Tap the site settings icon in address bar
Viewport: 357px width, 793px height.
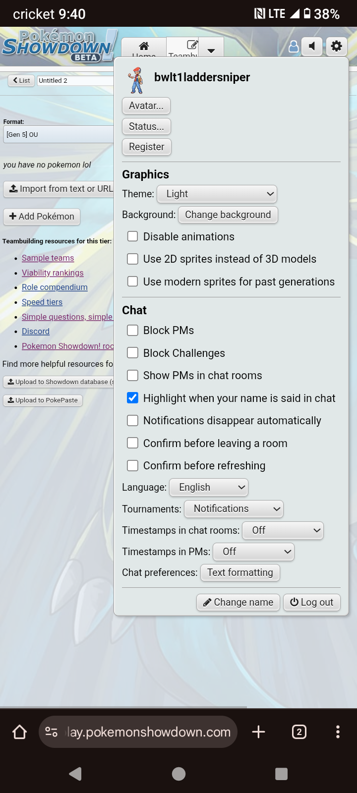click(x=52, y=732)
